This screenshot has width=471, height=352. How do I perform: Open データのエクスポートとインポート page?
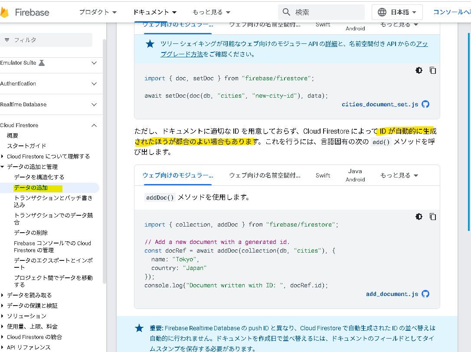pos(53,263)
